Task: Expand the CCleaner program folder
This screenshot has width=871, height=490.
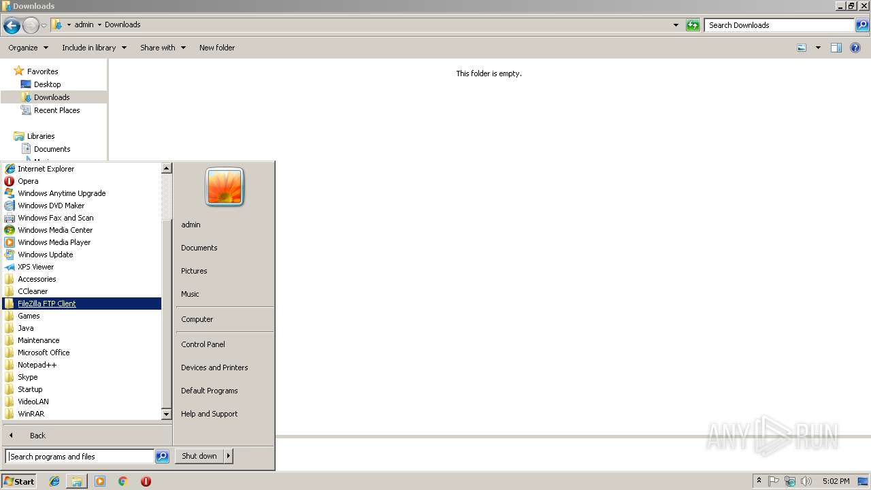Action: pos(82,291)
